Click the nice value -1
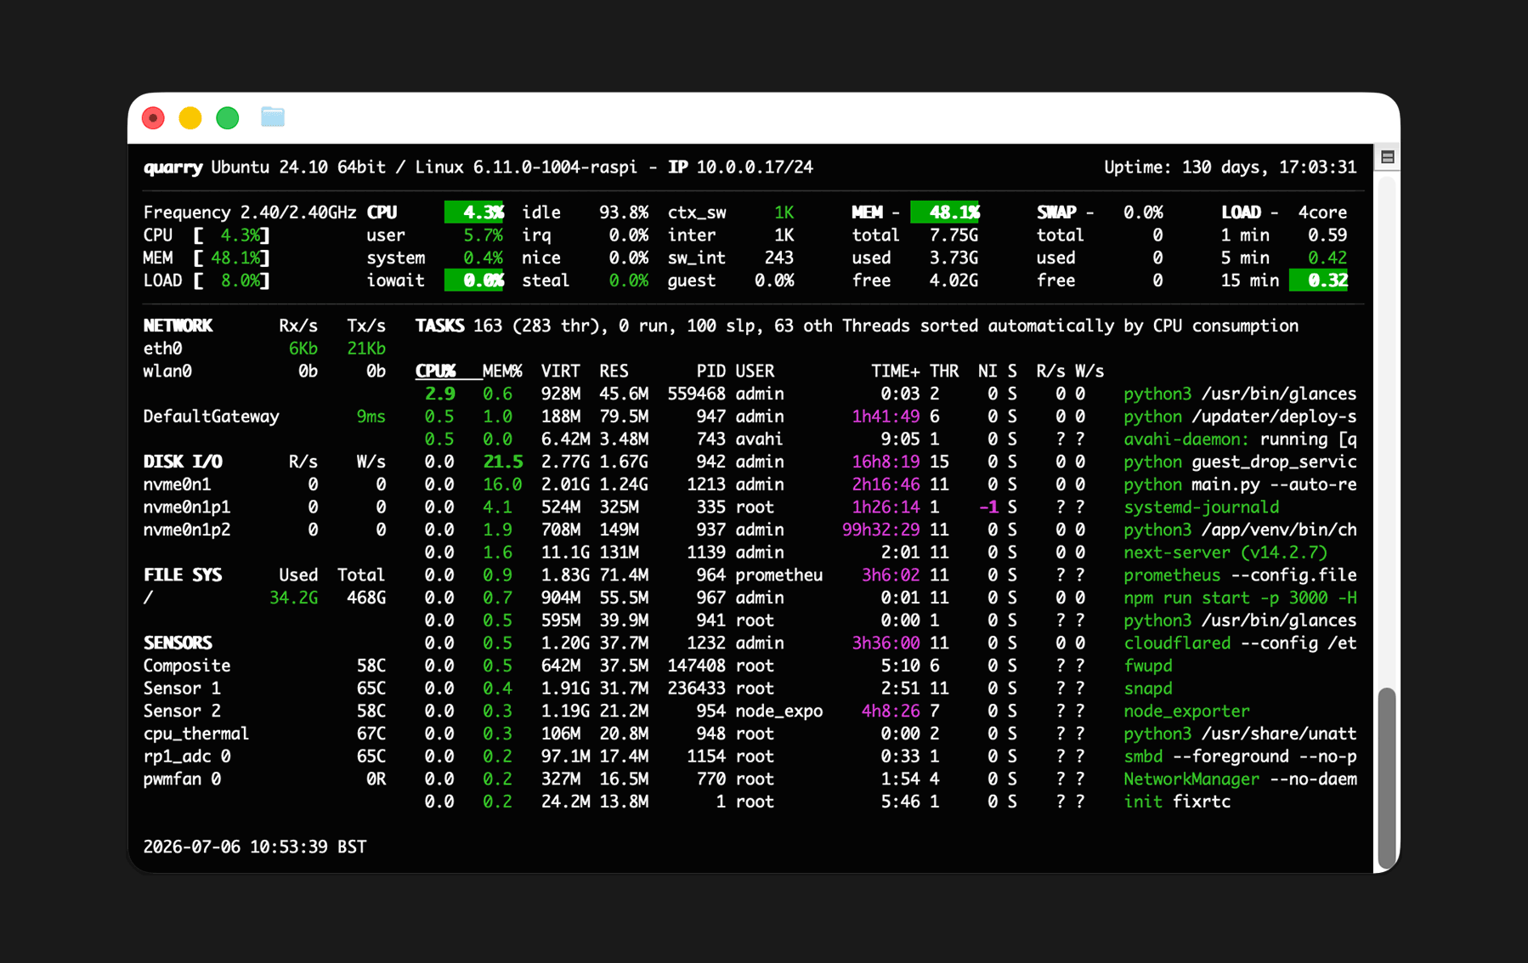The height and width of the screenshot is (963, 1528). click(x=988, y=507)
